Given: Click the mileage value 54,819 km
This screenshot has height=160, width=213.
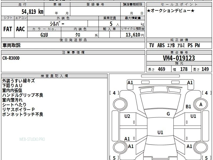Looking at the screenshot, I should tap(32, 11).
